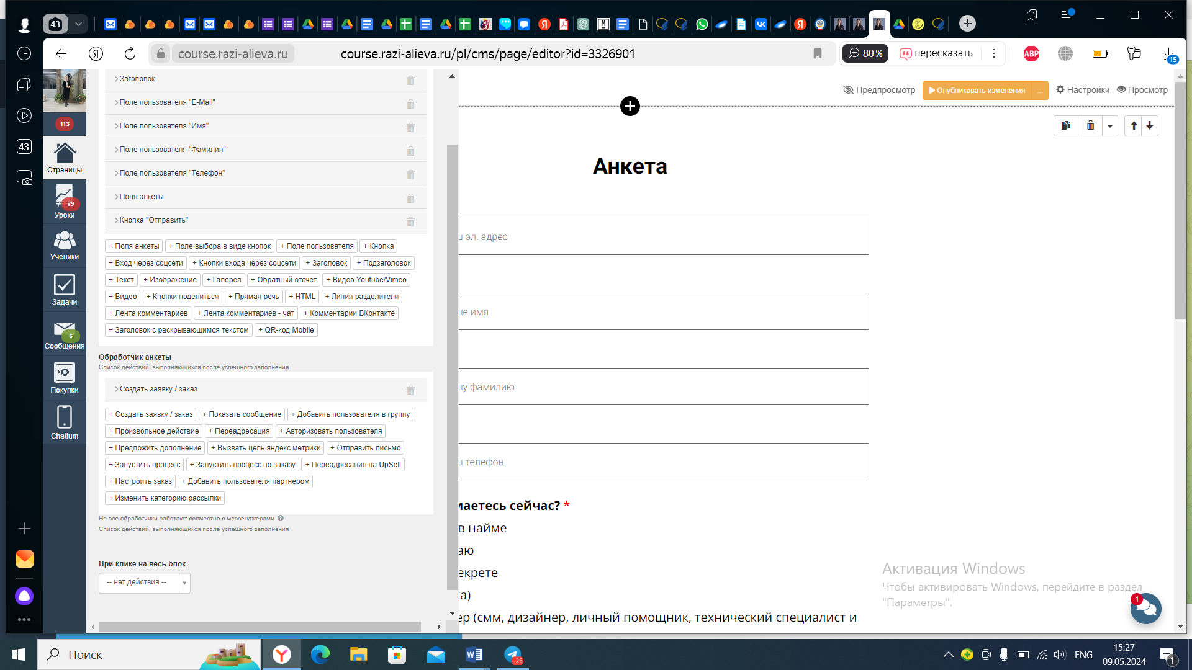Open dropdown arrow beside trash icon
This screenshot has height=670, width=1192.
[x=1110, y=126]
